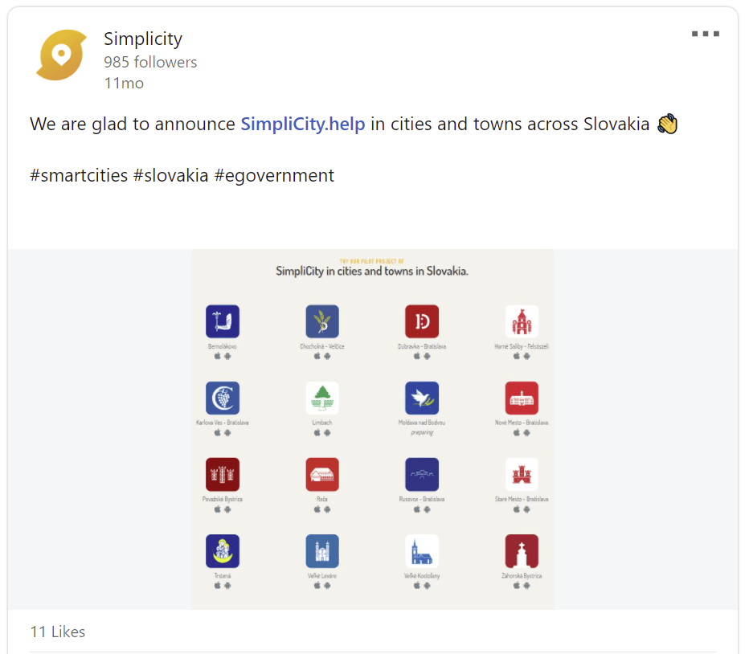Click the Chocholná-Velčice app icon
745x654 pixels.
point(322,321)
